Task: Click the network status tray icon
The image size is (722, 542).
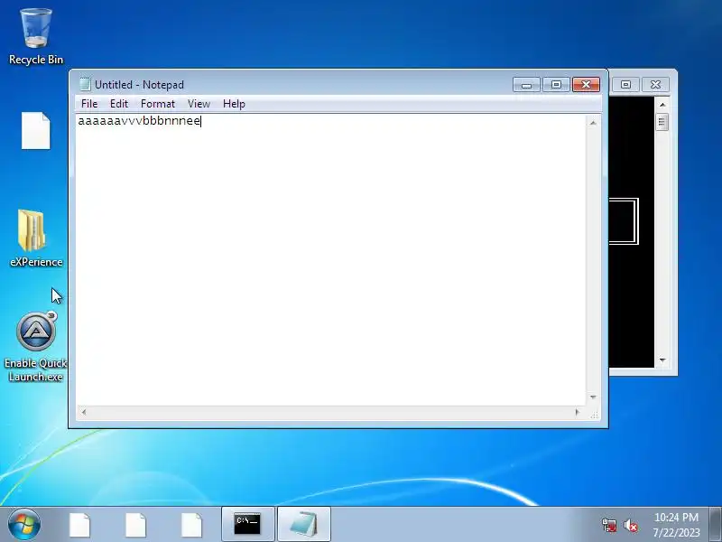Action: (609, 525)
